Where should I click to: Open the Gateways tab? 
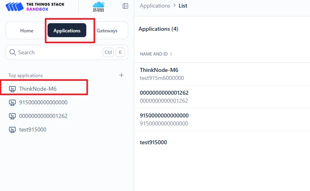[x=107, y=31]
